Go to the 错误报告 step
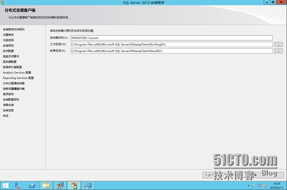This screenshot has width=287, height=190. 8,94
